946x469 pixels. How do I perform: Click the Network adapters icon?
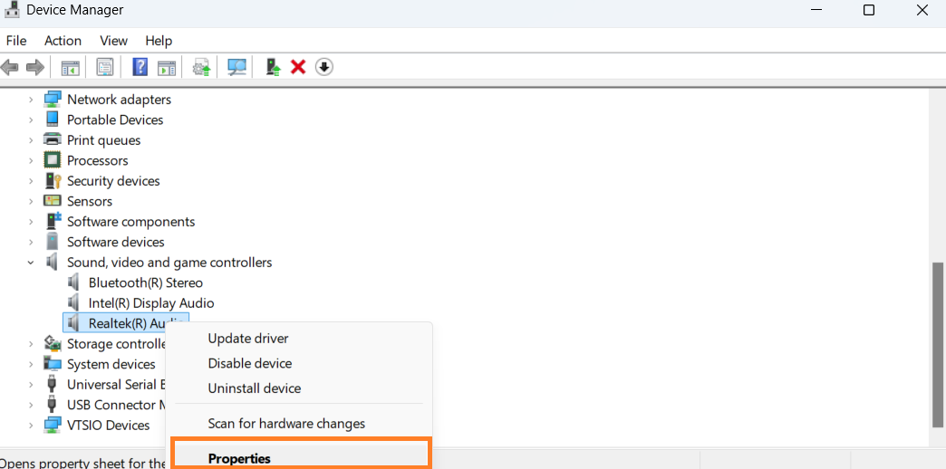[53, 99]
